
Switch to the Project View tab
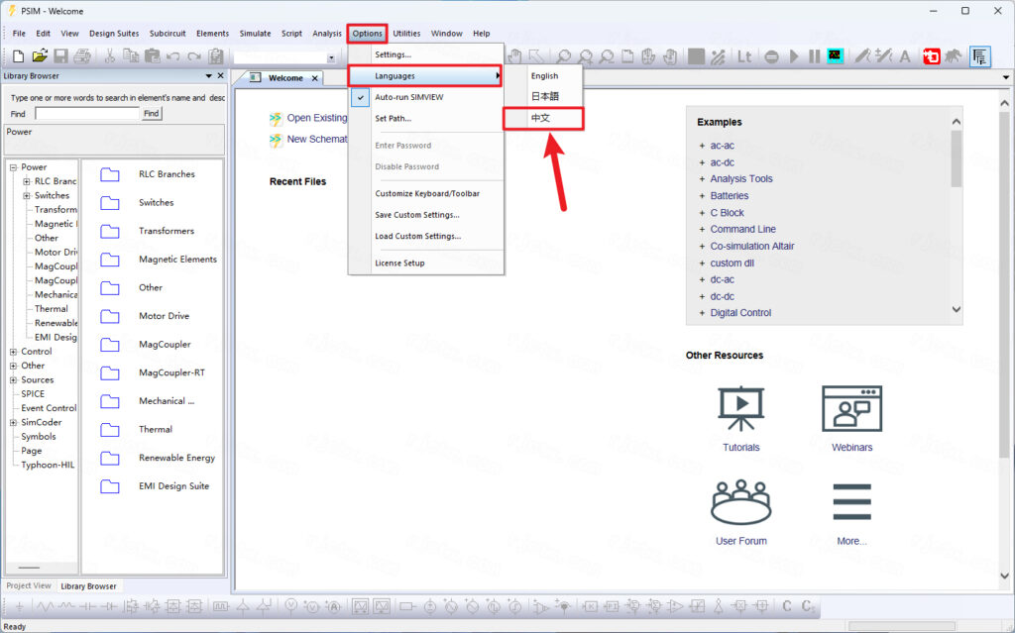coord(29,585)
